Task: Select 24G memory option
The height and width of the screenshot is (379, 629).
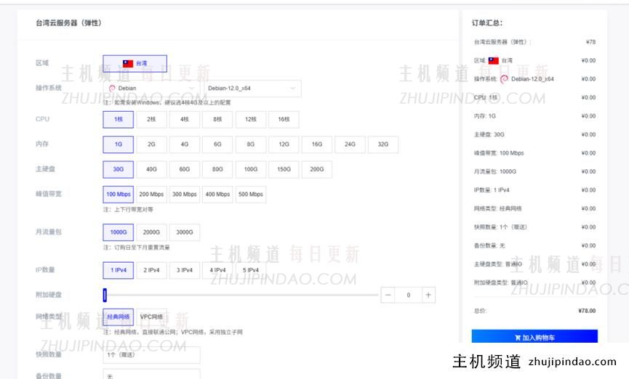Action: (350, 144)
